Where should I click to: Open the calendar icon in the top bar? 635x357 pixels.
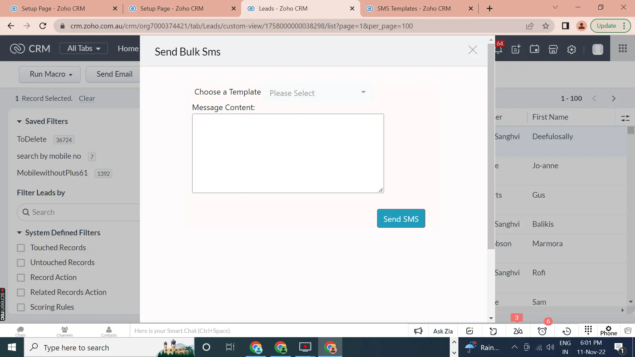(x=534, y=49)
